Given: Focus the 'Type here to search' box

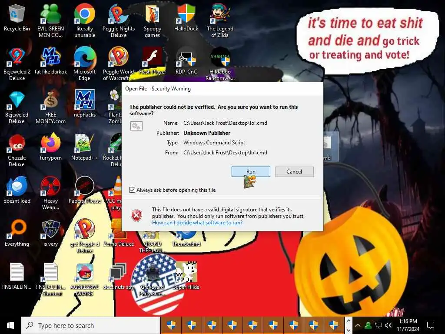Looking at the screenshot, I should [x=90, y=325].
